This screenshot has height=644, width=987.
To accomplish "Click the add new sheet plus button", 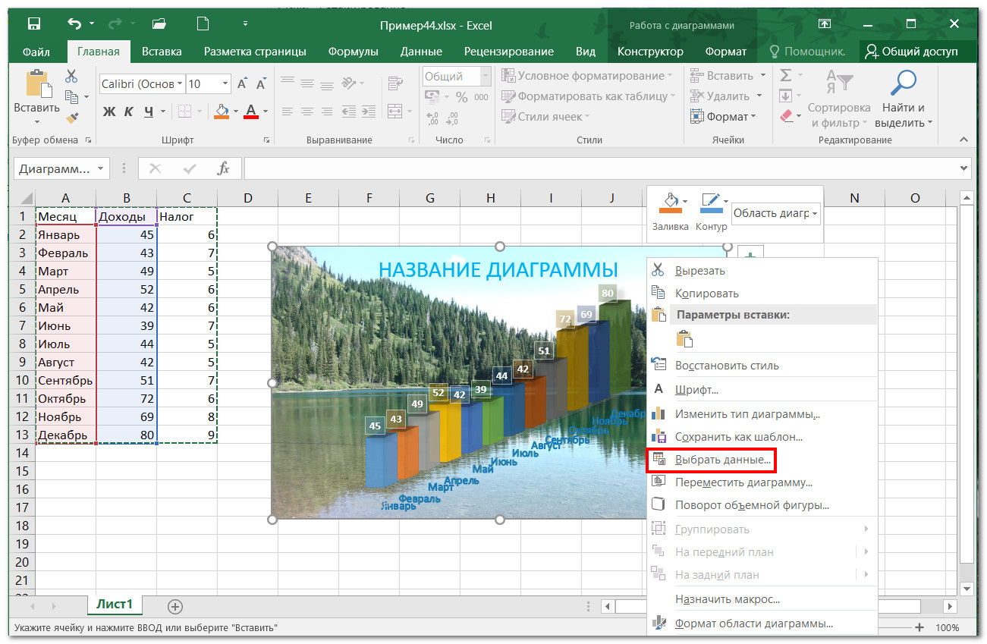I will 175,606.
